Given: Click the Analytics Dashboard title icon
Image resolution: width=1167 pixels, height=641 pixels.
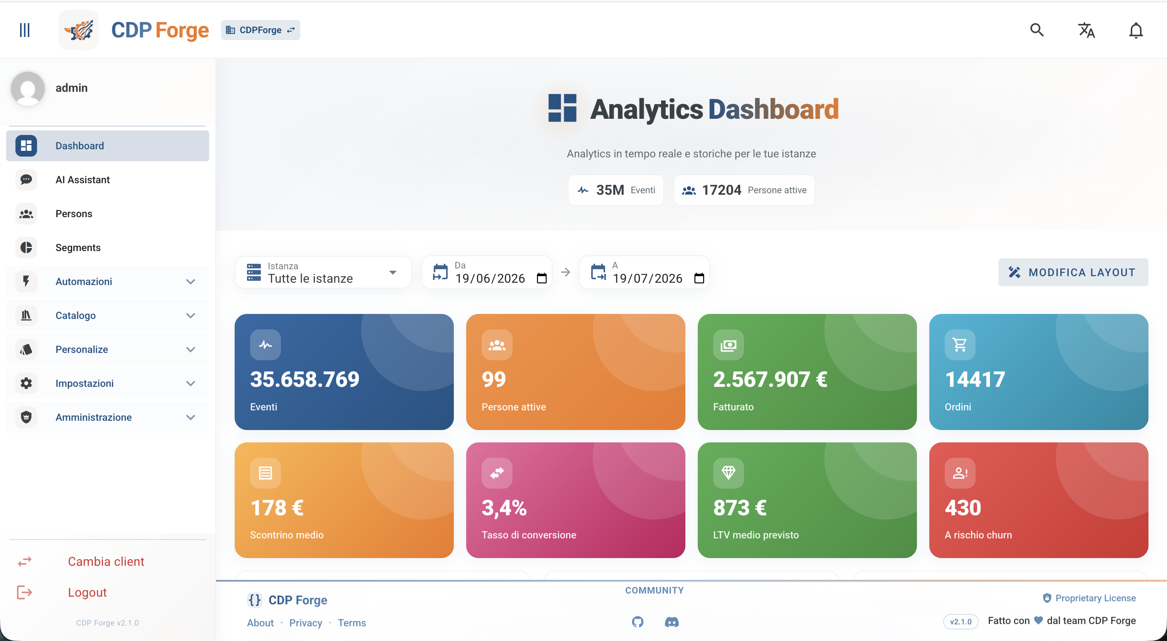Looking at the screenshot, I should pyautogui.click(x=562, y=108).
